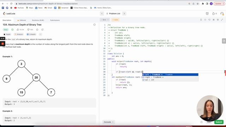Image resolution: width=226 pixels, height=127 pixels.
Task: Open the editor settings gear
Action: pyautogui.click(x=218, y=20)
